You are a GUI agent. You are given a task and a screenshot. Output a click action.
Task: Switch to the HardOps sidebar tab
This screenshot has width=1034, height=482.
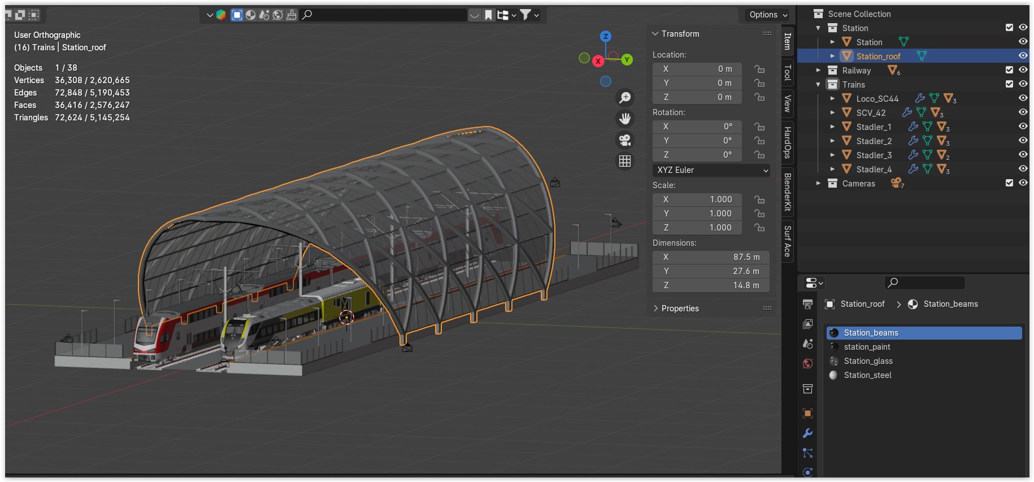pyautogui.click(x=788, y=142)
